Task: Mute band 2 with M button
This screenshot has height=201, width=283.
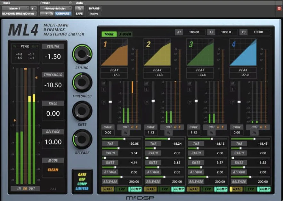Action: pos(147,83)
